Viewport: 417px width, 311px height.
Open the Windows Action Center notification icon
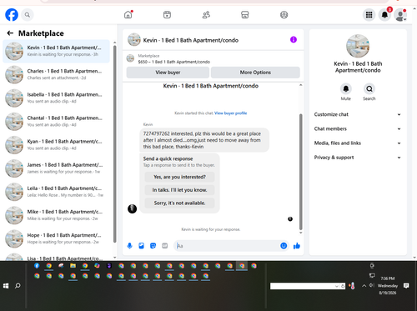(406, 286)
